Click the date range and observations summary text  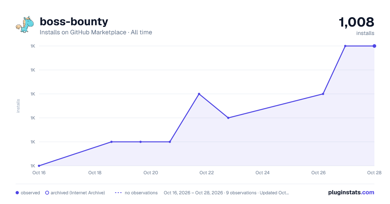click(x=226, y=193)
